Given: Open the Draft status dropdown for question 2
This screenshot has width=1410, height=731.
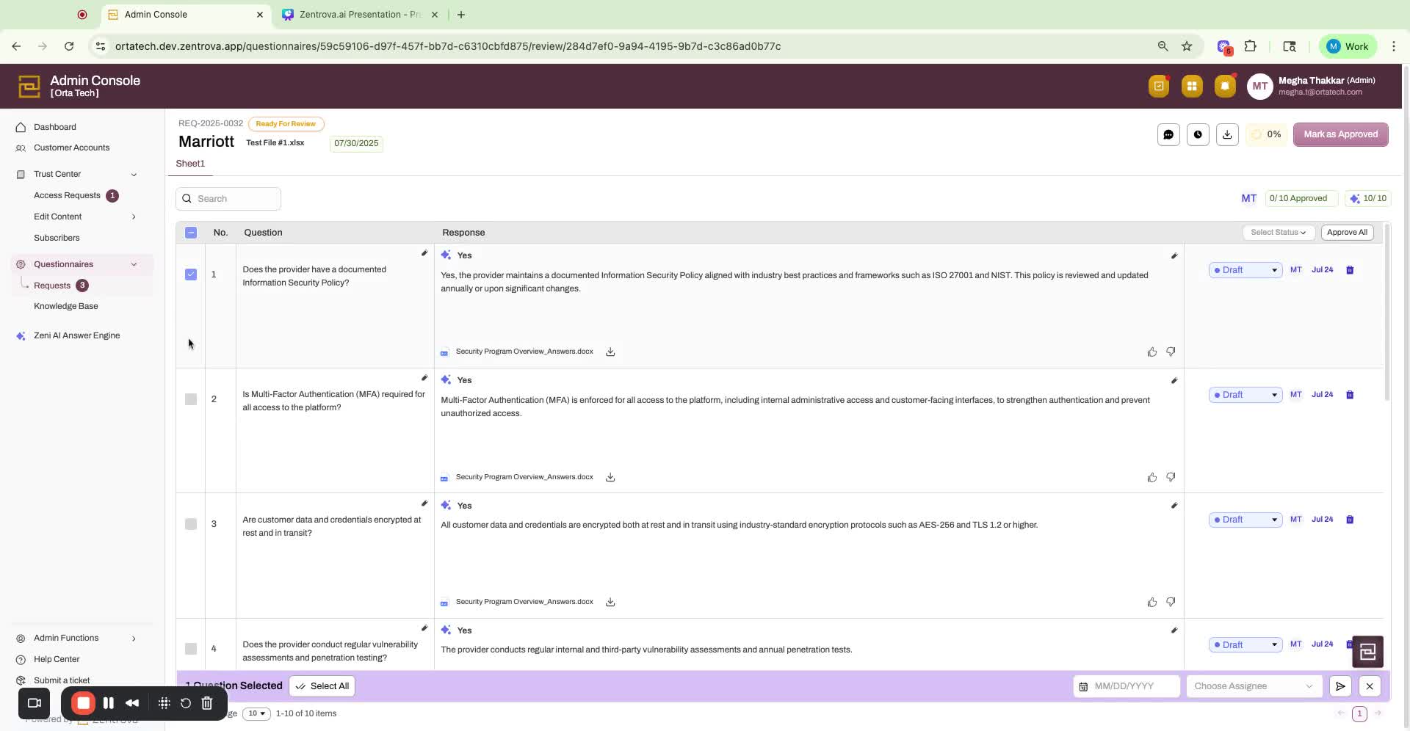Looking at the screenshot, I should tap(1245, 395).
